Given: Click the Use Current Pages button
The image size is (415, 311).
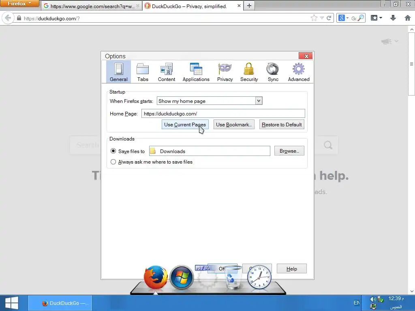Looking at the screenshot, I should [185, 125].
